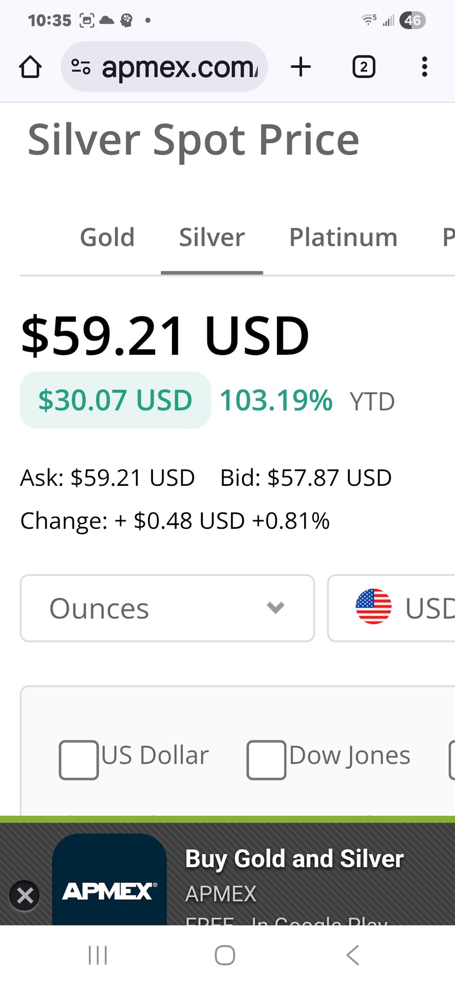Tap the $30.07 USD YTD change badge
455x986 pixels.
(116, 401)
